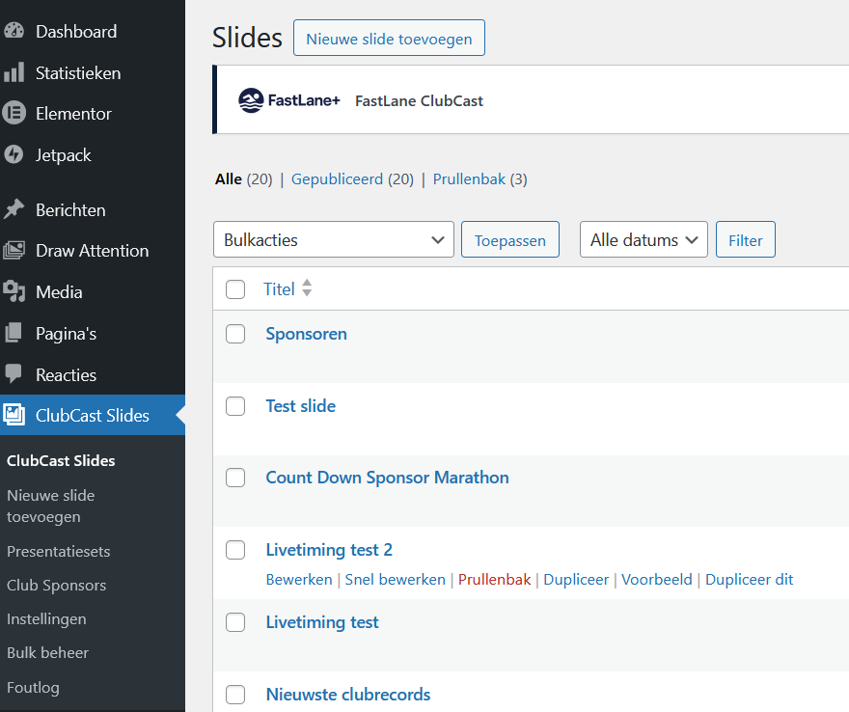Open Media via its sidebar icon
The width and height of the screenshot is (849, 712).
tap(14, 291)
